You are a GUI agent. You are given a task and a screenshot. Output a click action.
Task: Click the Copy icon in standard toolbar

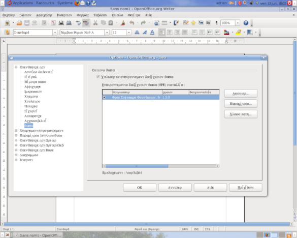103,23
